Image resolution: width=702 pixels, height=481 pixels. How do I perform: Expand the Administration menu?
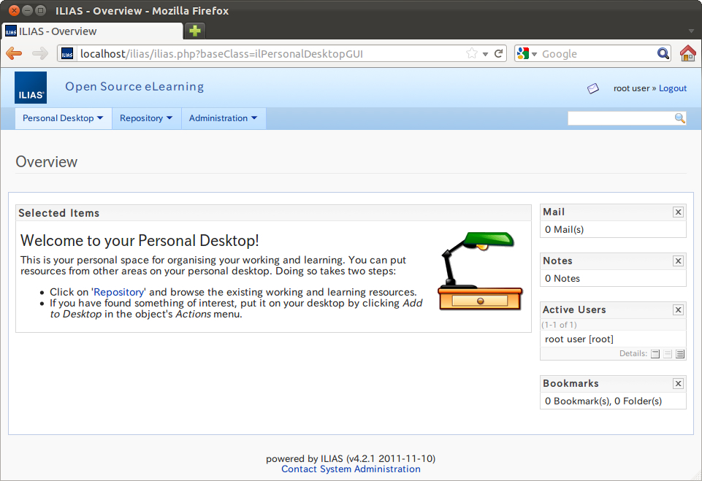click(223, 118)
